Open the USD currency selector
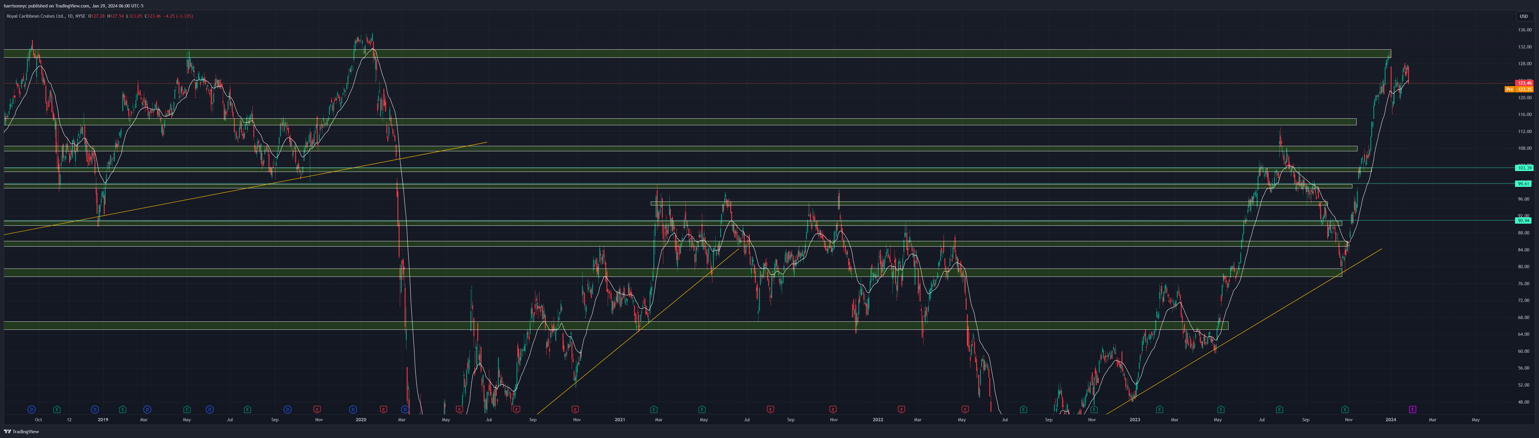This screenshot has width=1539, height=438. (x=1524, y=16)
